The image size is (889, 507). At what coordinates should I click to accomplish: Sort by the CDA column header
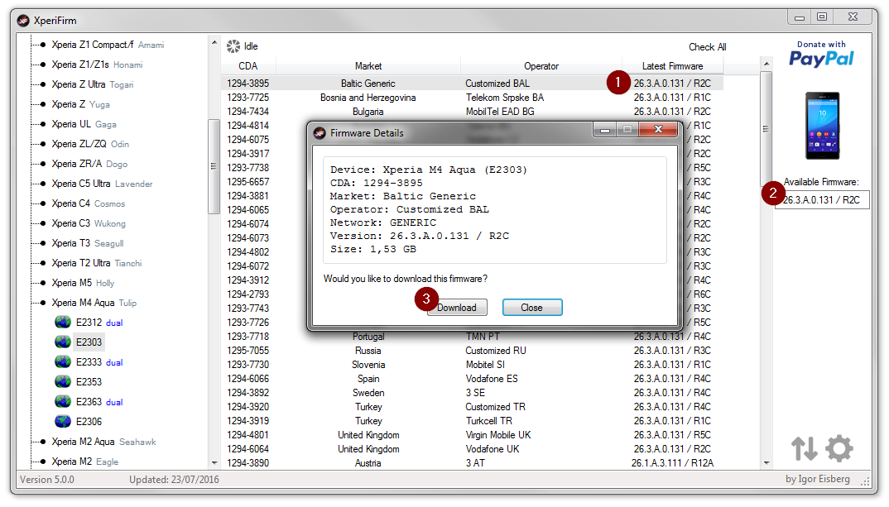click(x=247, y=66)
